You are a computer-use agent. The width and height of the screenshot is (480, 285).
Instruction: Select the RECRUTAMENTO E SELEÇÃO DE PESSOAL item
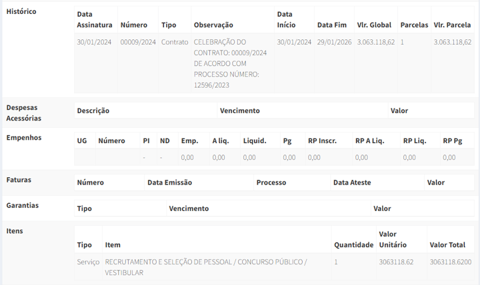(206, 267)
